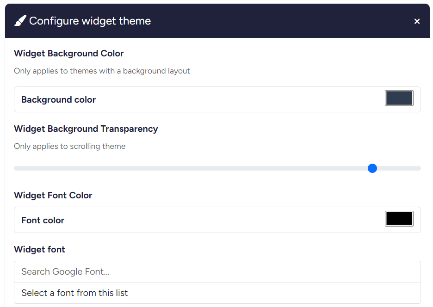Click the 'Widget Background Color' heading

pos(69,53)
